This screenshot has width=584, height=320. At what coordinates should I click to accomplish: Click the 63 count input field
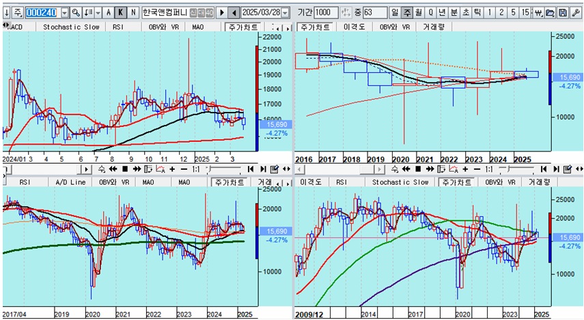[375, 13]
